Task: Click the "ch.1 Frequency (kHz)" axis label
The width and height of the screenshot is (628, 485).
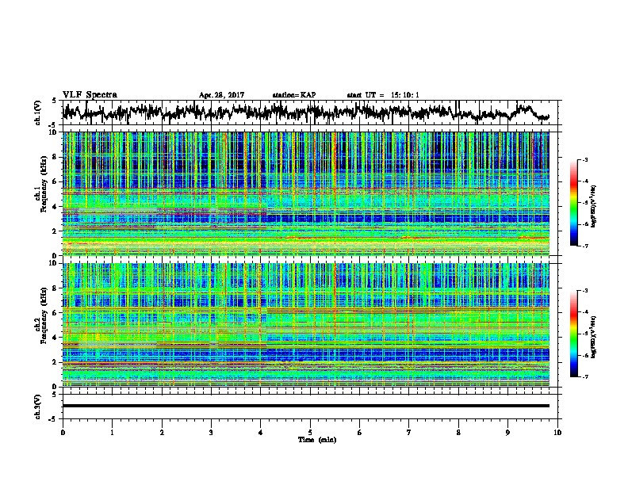Action: (x=42, y=185)
